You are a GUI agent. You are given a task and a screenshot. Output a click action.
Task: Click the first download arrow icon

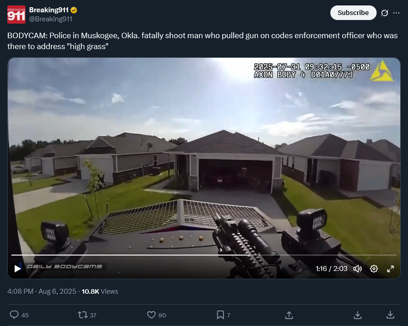[358, 315]
